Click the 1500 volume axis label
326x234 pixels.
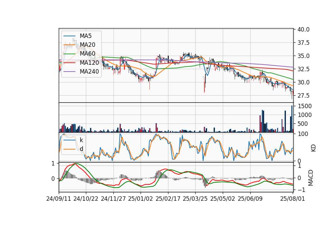[305, 106]
